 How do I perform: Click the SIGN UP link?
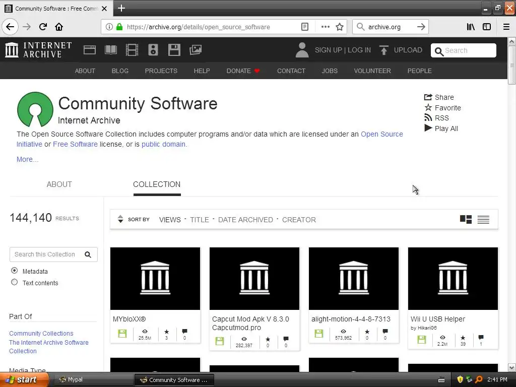tap(328, 50)
